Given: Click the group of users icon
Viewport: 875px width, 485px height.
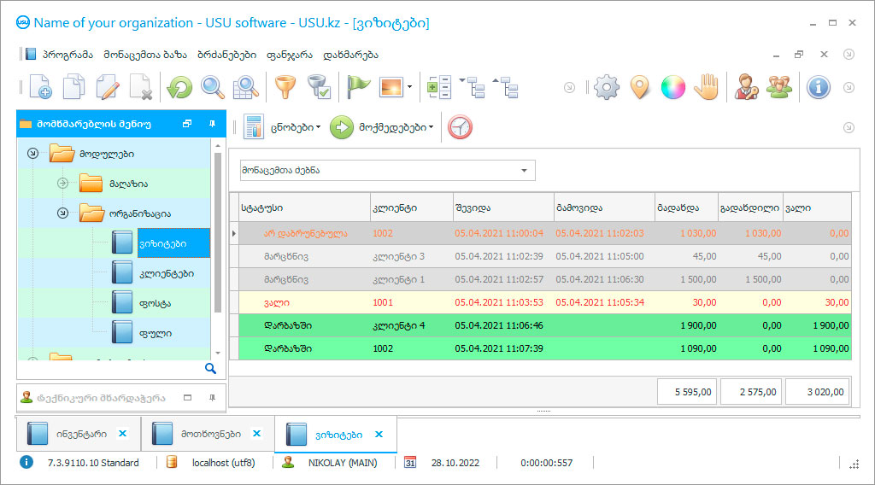Looking at the screenshot, I should click(x=779, y=87).
